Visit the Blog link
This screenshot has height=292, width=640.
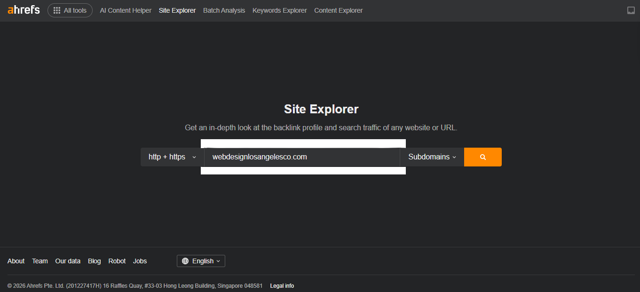point(95,261)
